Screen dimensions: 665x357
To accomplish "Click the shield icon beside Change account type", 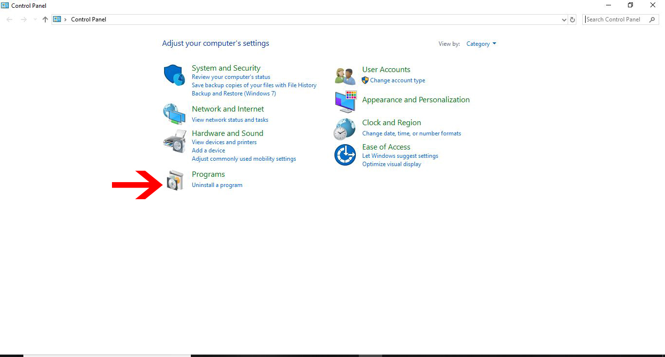I will [x=365, y=80].
